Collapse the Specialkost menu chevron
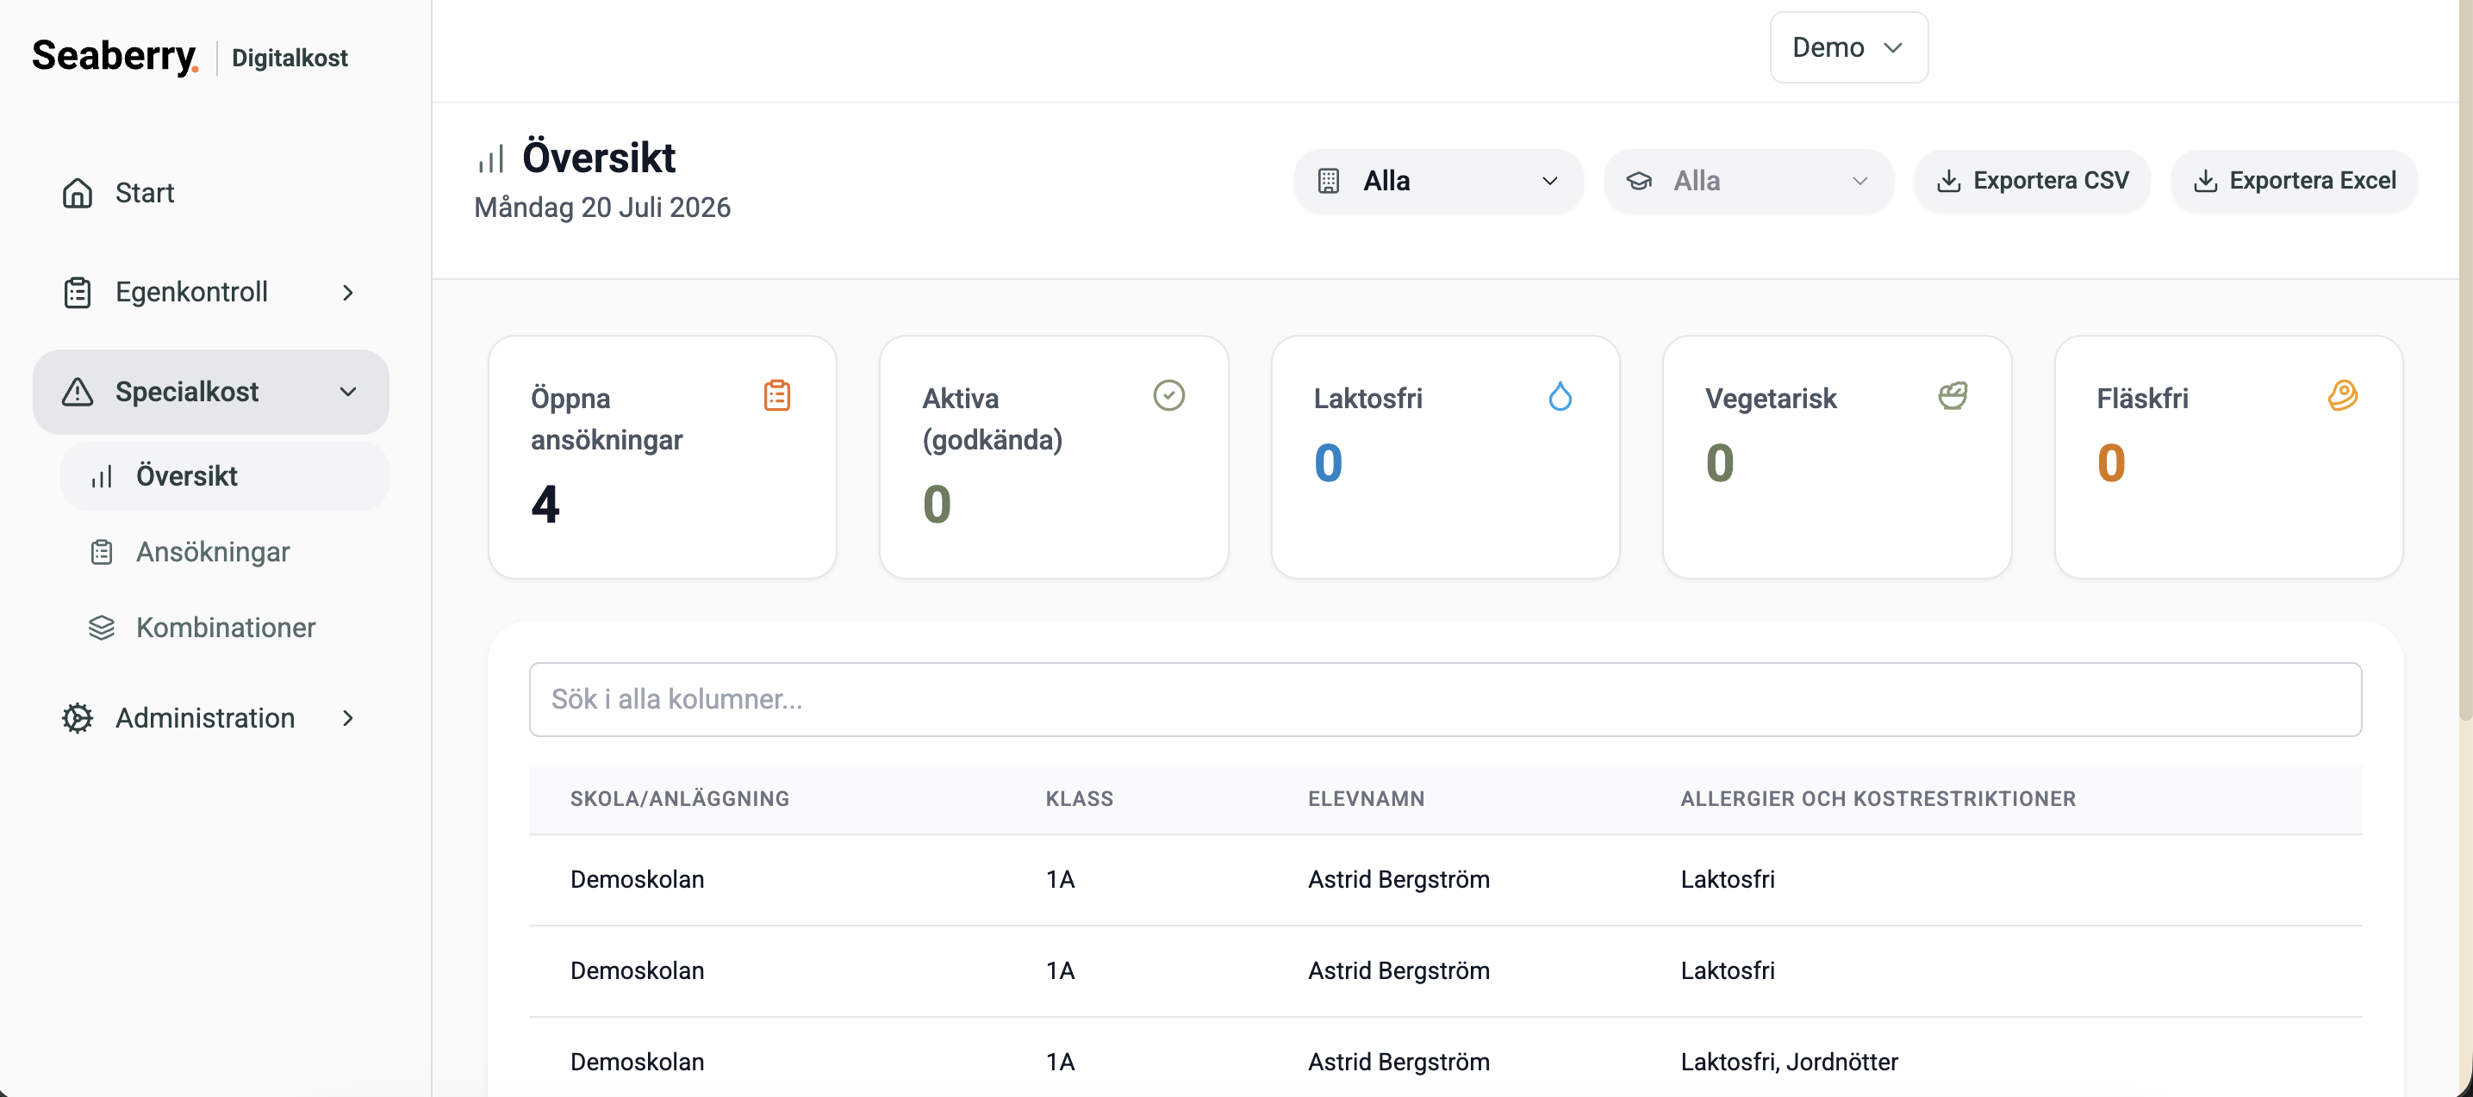The image size is (2473, 1097). point(348,392)
